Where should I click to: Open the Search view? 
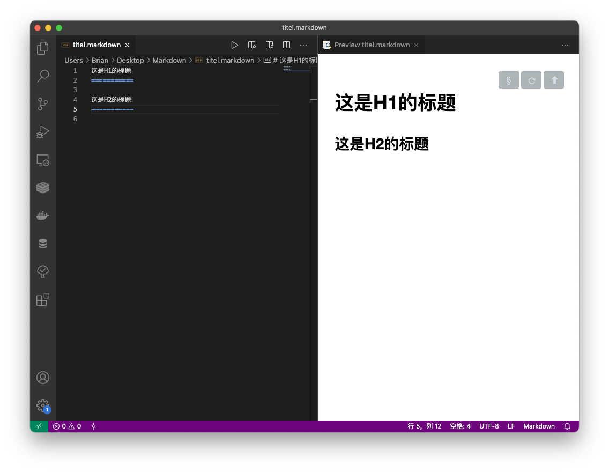click(43, 76)
